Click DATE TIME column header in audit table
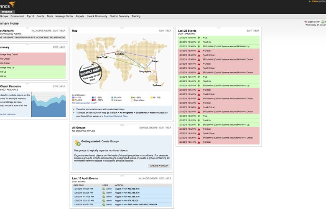 click(79, 185)
